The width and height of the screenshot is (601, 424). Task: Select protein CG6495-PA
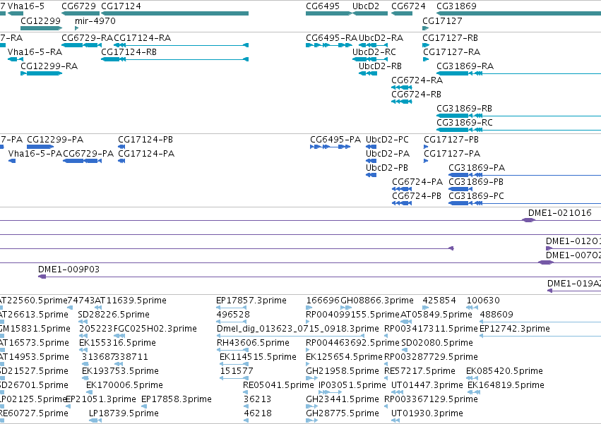pos(335,140)
